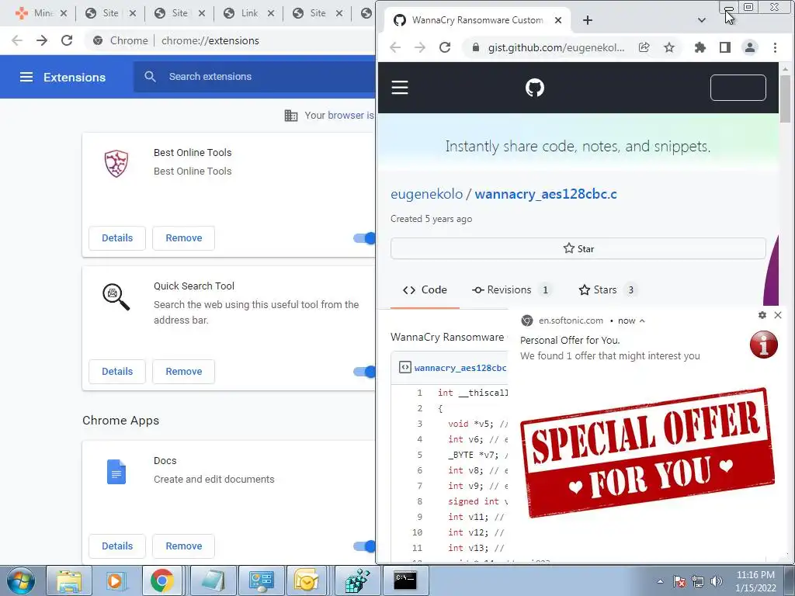Select the Code tab
The width and height of the screenshot is (795, 596).
pyautogui.click(x=425, y=290)
